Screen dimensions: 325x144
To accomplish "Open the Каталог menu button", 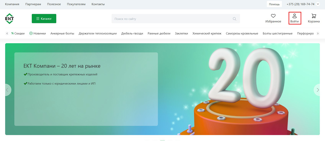I will tap(44, 19).
